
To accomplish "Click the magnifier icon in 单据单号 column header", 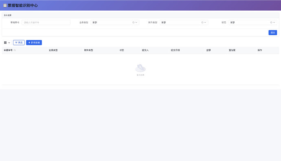I will [x=15, y=50].
